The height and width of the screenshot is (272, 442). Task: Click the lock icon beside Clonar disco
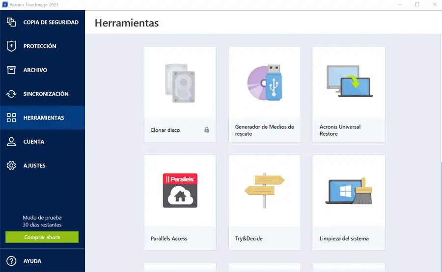[207, 130]
